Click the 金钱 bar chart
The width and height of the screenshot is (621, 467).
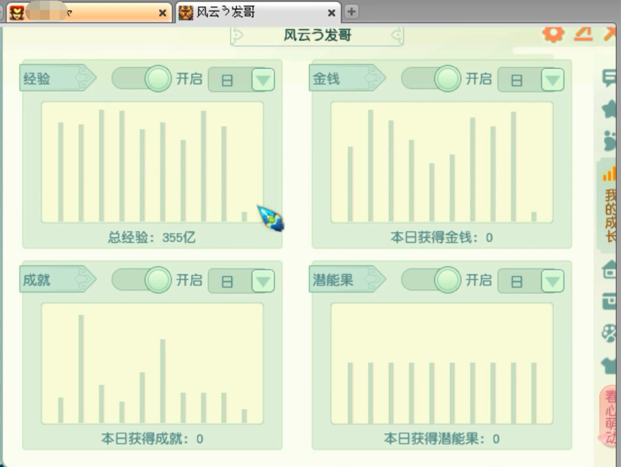442,162
